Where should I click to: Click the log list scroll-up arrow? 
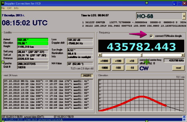pyautogui.click(x=184, y=117)
